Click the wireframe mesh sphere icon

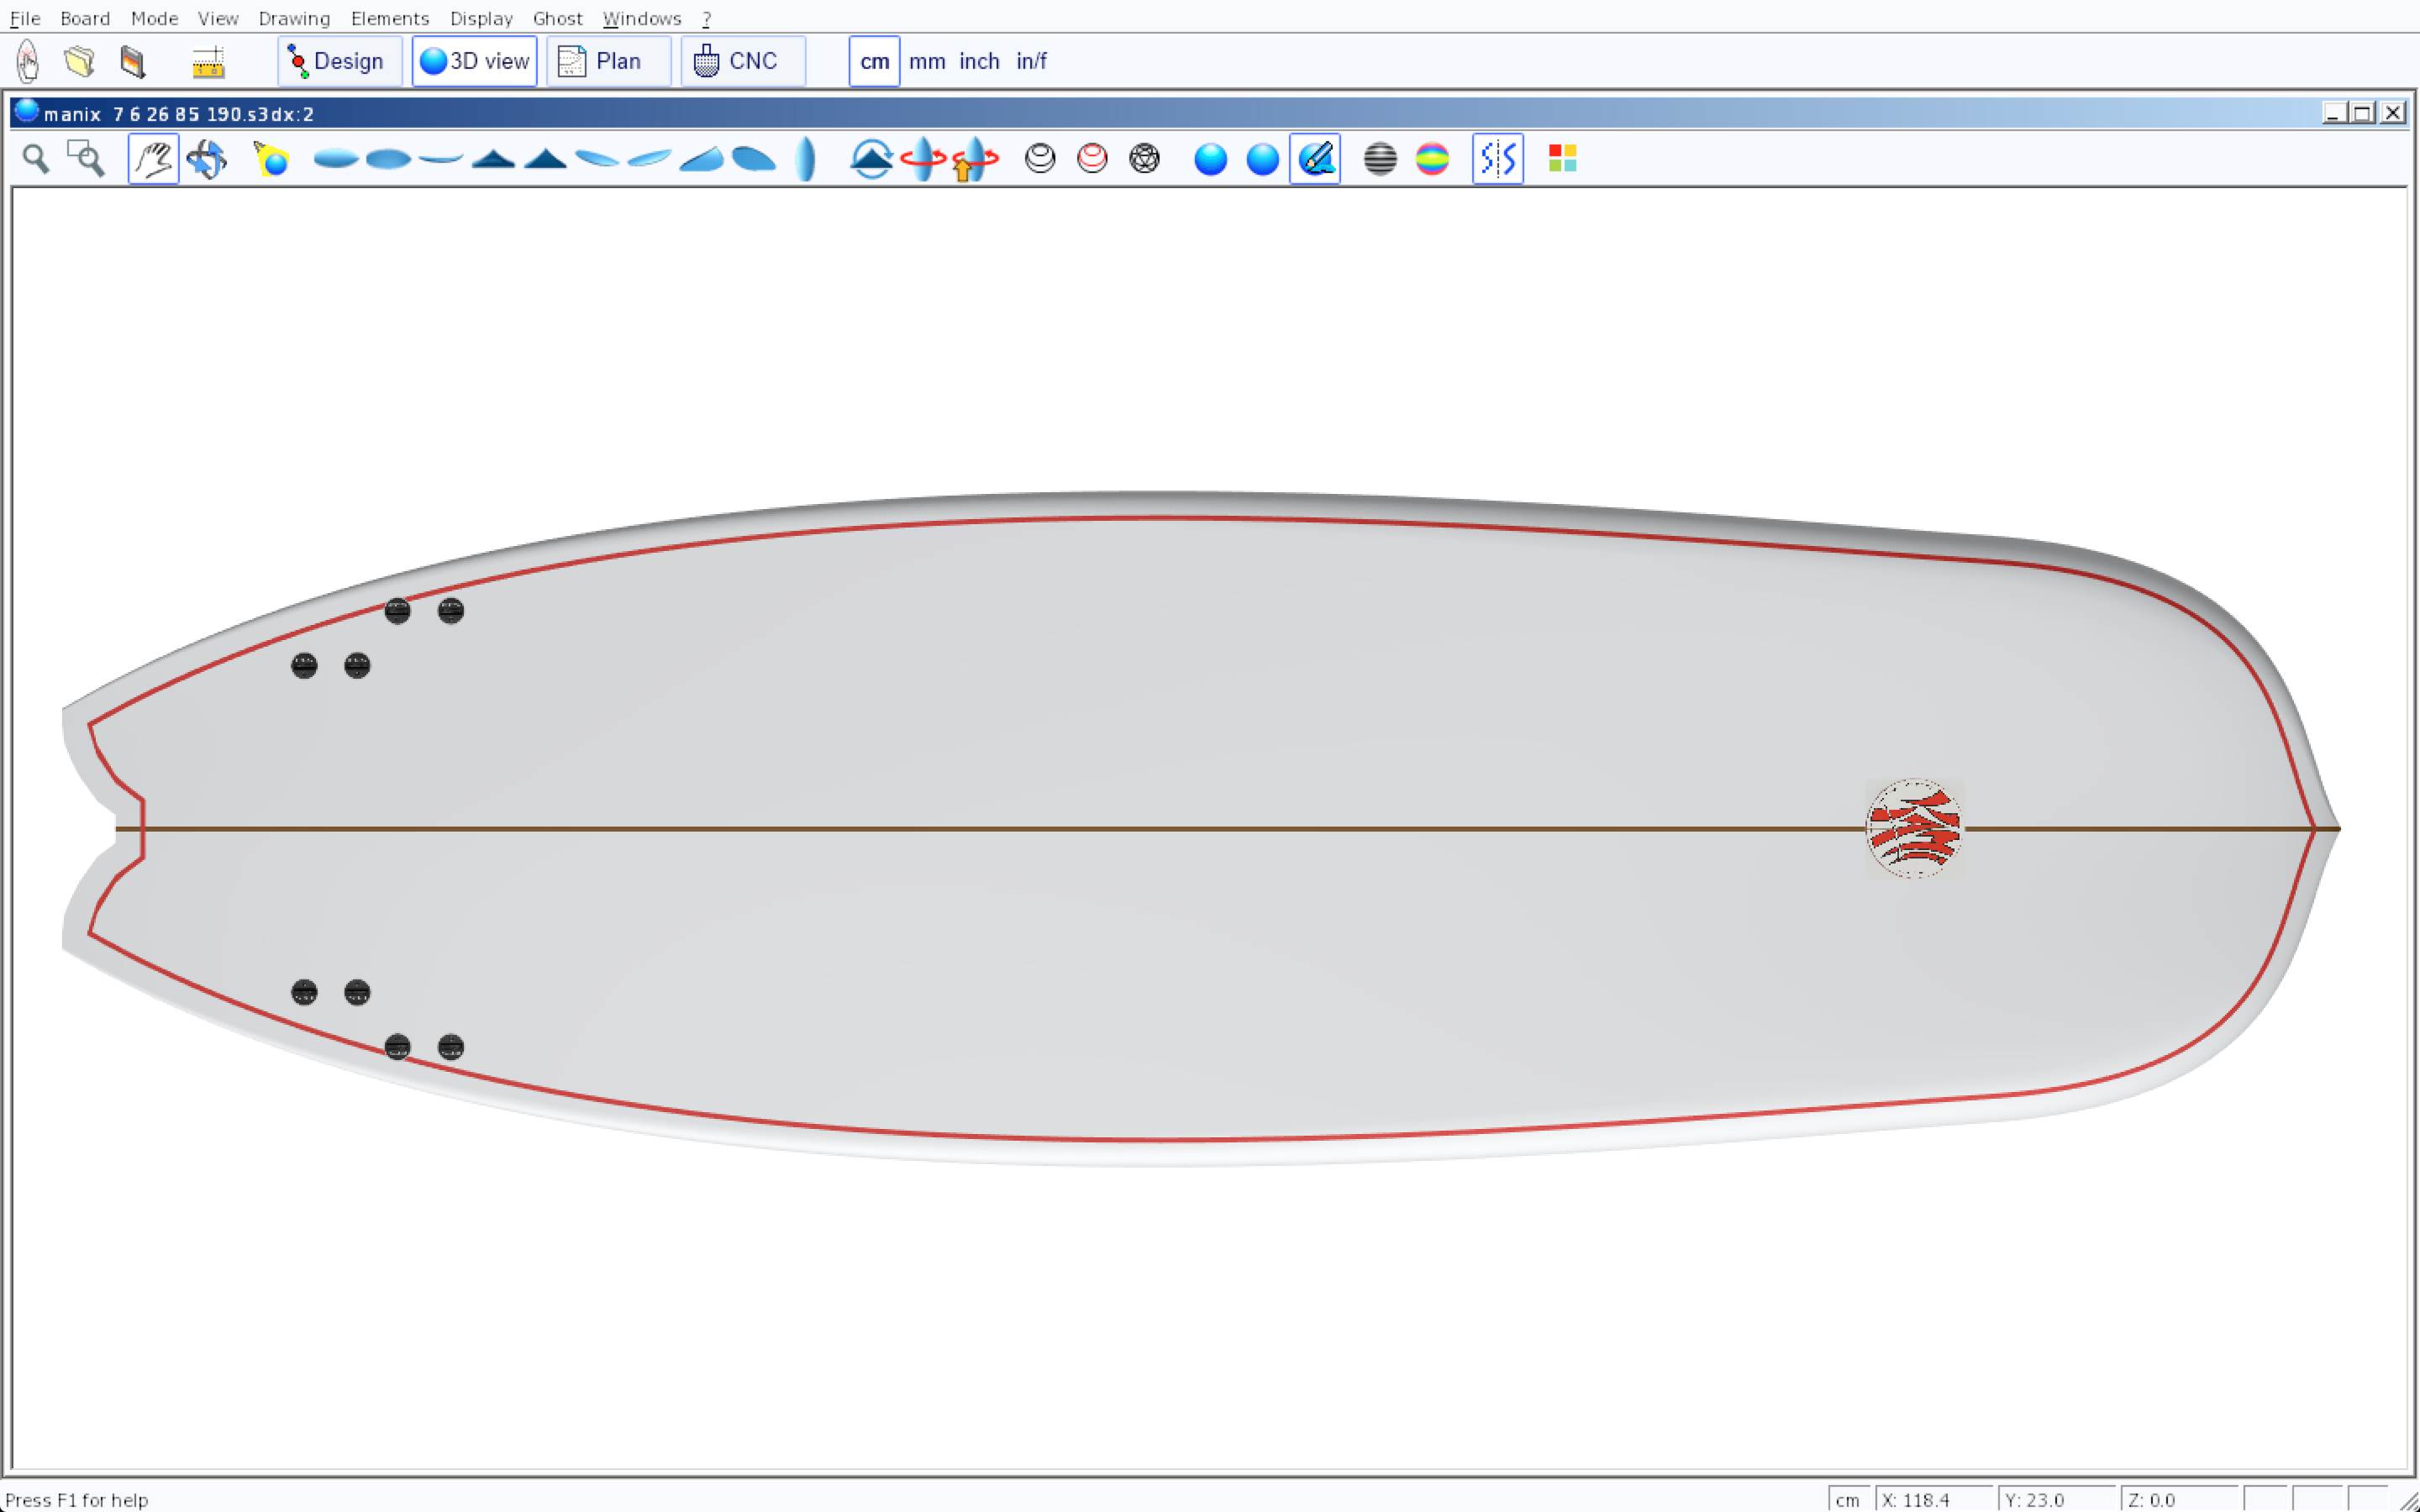pyautogui.click(x=1144, y=159)
